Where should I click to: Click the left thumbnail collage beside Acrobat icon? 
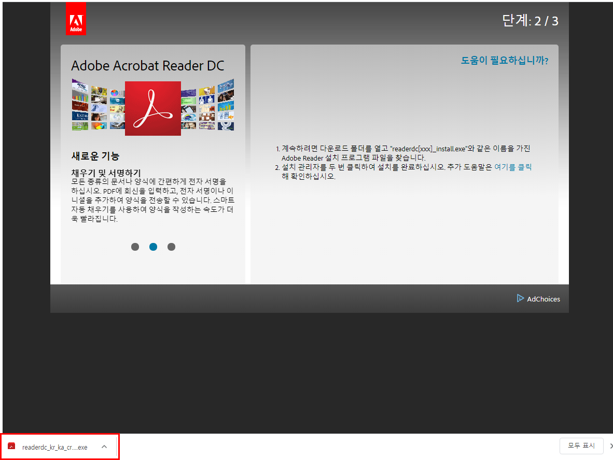click(x=98, y=105)
